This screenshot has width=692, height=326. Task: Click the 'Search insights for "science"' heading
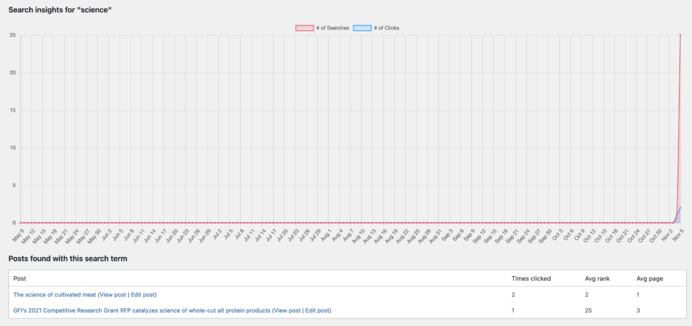pyautogui.click(x=59, y=10)
